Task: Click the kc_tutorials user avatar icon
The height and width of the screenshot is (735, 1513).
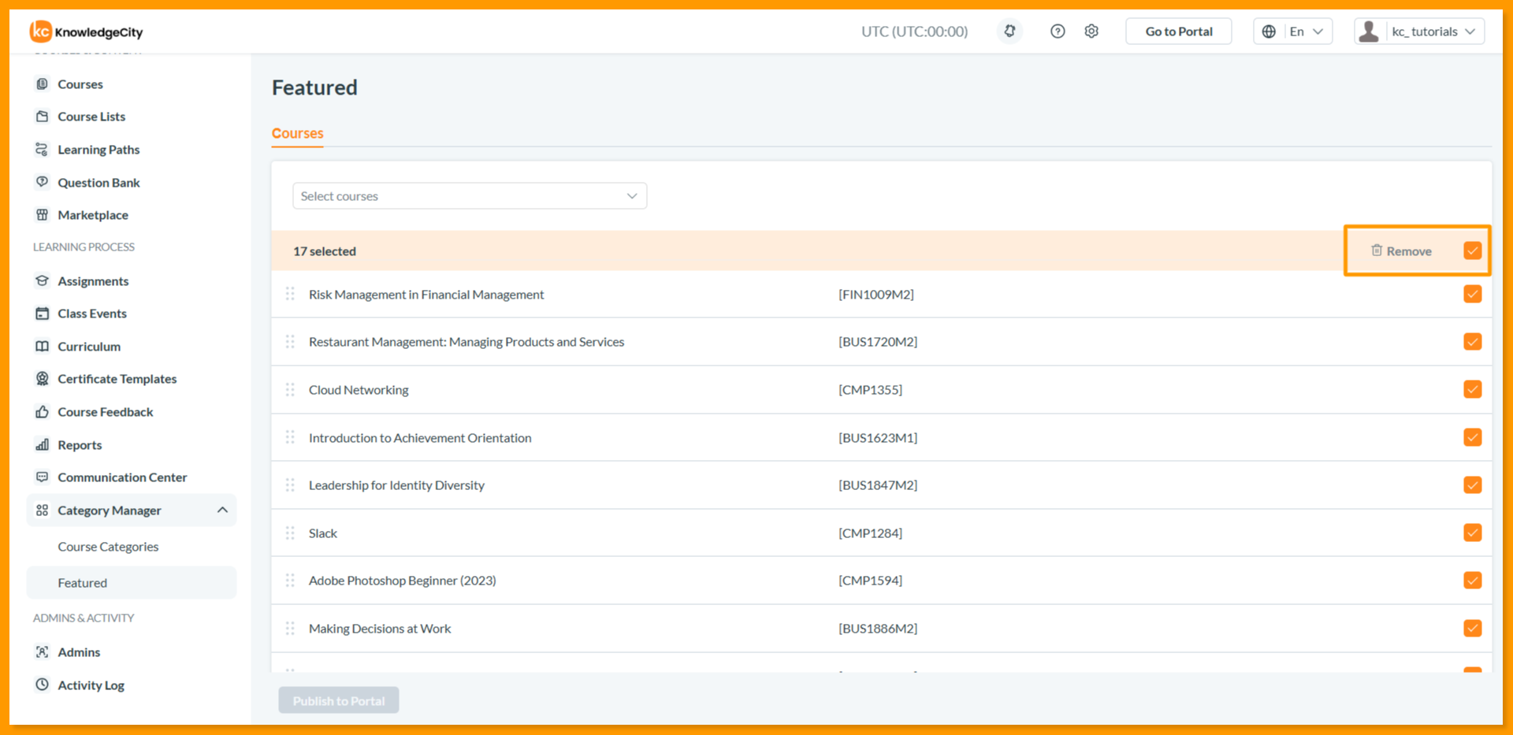Action: [1370, 32]
